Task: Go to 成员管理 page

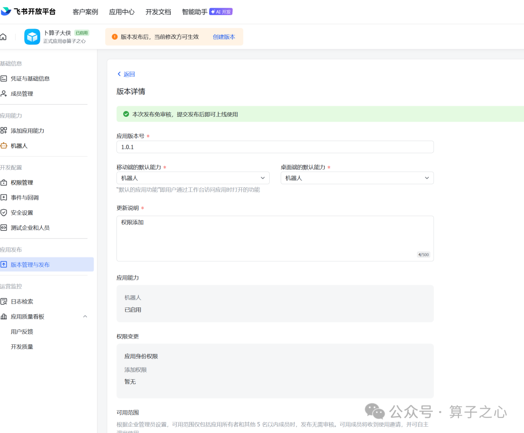Action: point(22,94)
